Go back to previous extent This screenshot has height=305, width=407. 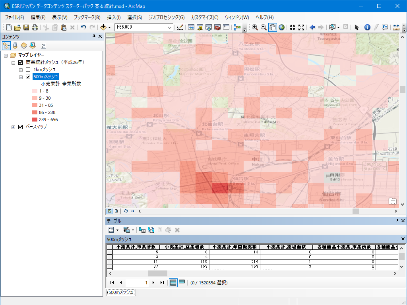[x=312, y=27]
